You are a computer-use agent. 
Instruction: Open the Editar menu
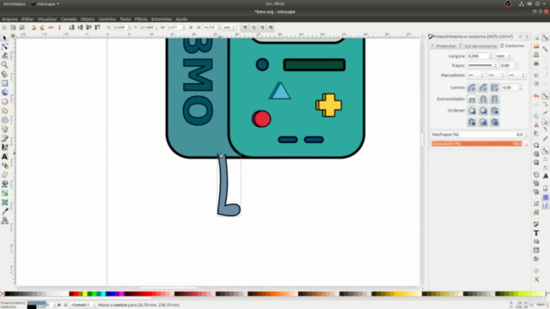tap(27, 19)
